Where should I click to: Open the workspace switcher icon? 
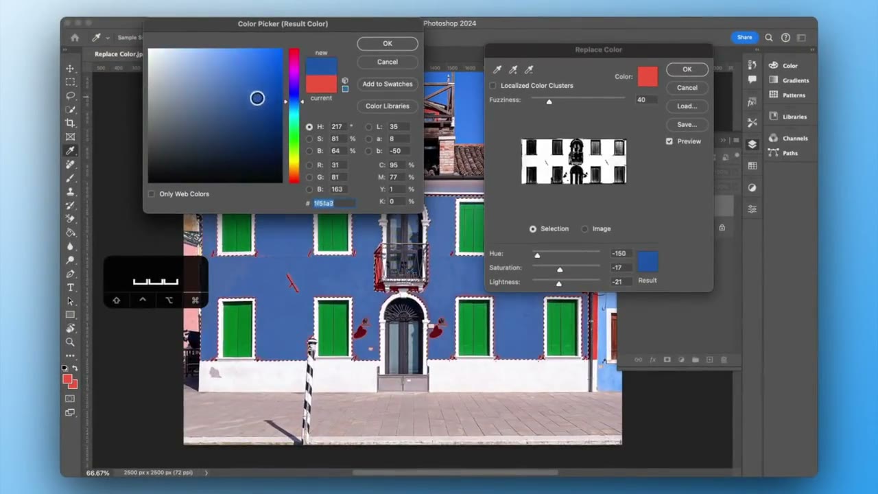click(x=802, y=38)
